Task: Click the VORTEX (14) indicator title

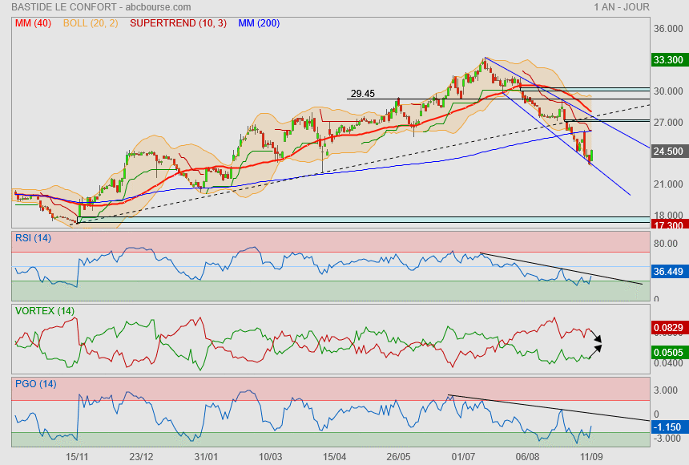Action: click(x=46, y=310)
